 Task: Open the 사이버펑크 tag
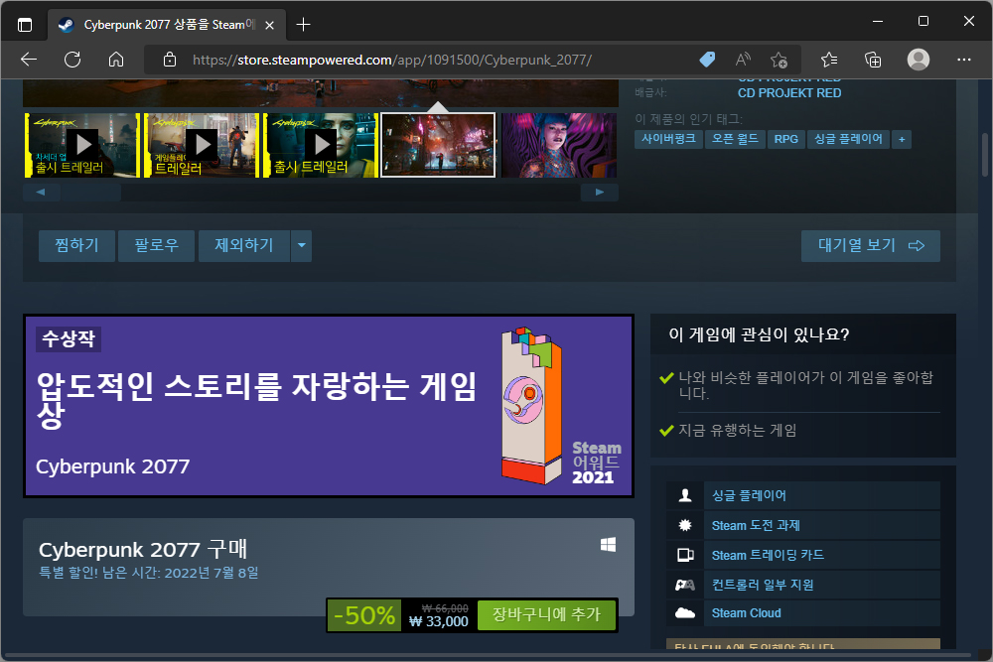(x=668, y=139)
